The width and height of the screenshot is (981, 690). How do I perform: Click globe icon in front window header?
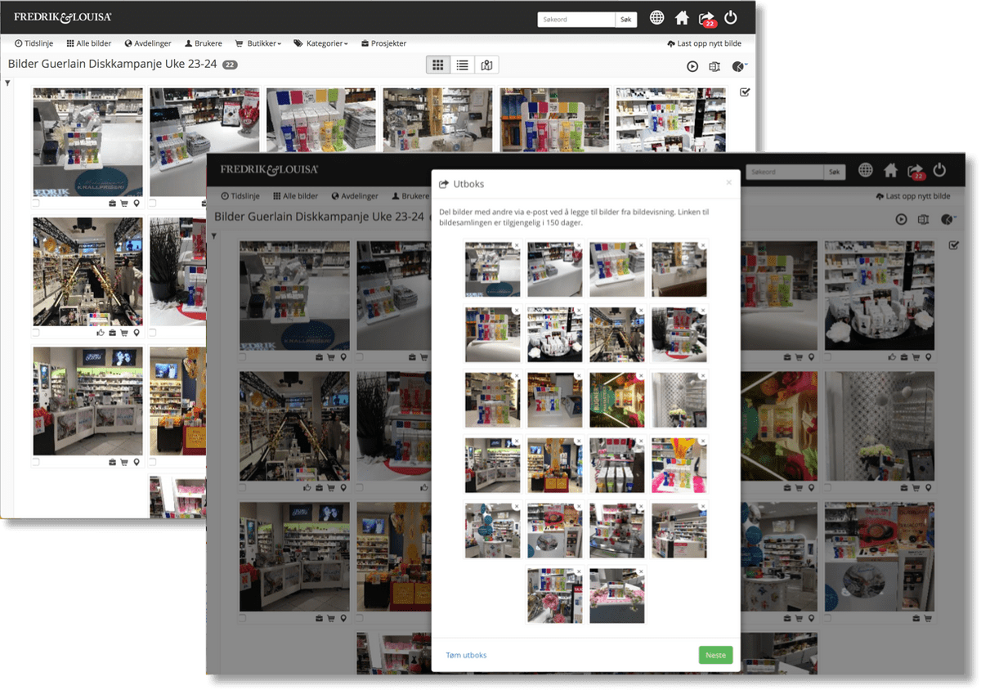click(x=865, y=170)
